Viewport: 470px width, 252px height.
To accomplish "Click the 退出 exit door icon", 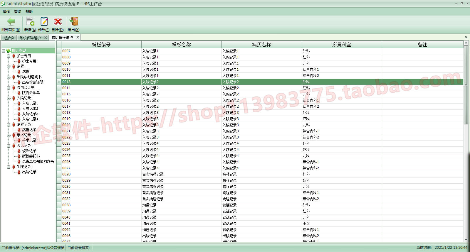I will 73,21.
